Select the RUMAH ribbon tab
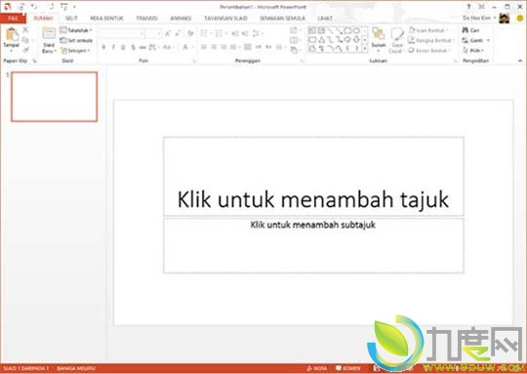 44,19
